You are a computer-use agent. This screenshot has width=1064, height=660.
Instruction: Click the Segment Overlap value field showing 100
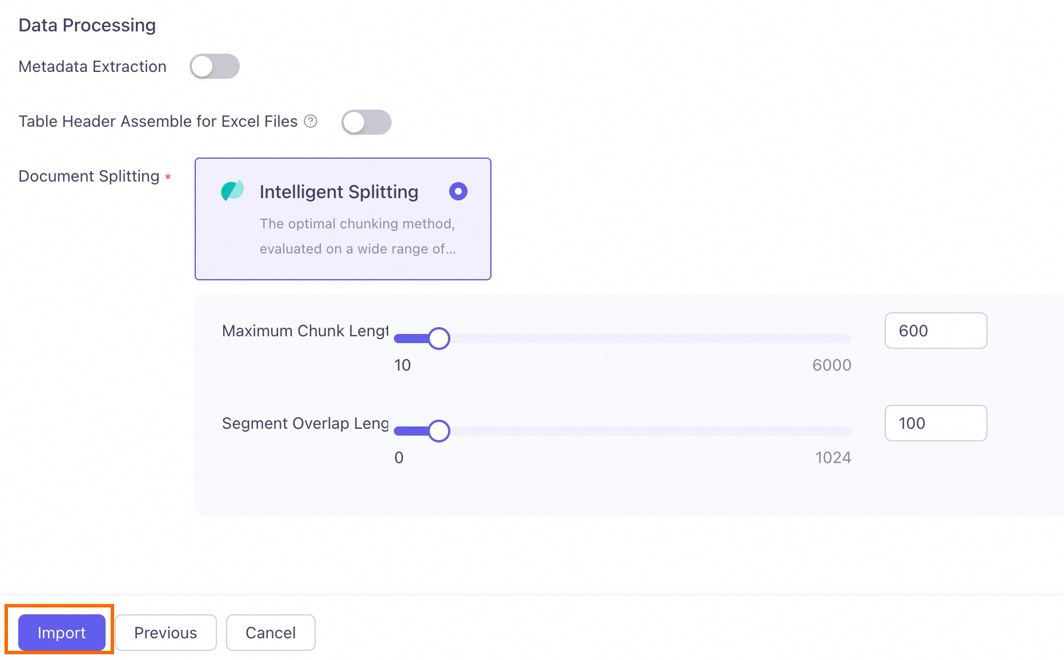point(936,423)
